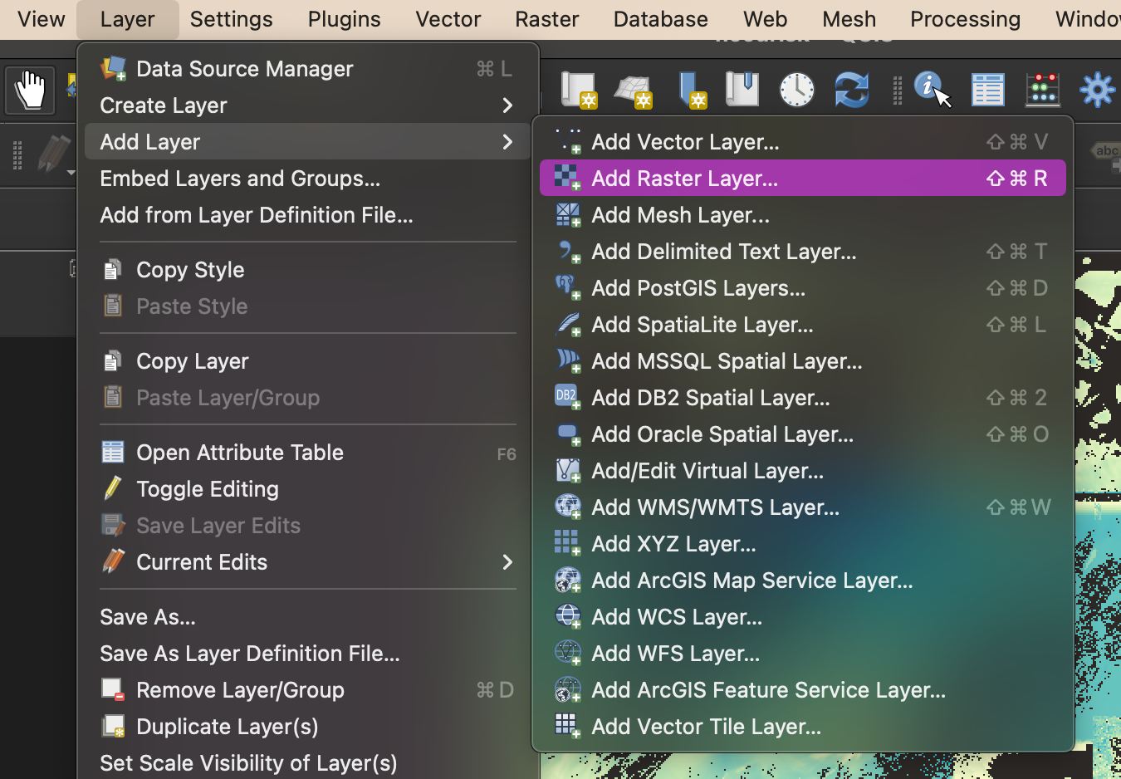Open the Plugins menu
This screenshot has height=779, width=1121.
pos(344,19)
